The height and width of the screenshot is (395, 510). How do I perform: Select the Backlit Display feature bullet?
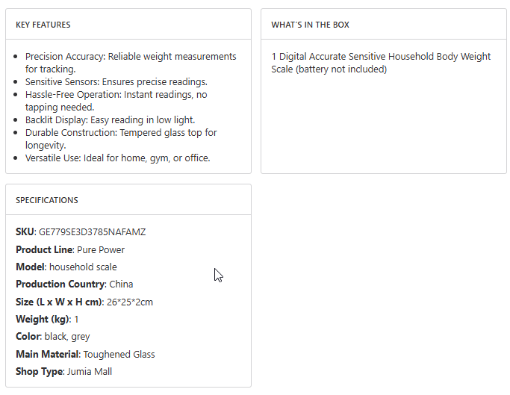(x=110, y=119)
